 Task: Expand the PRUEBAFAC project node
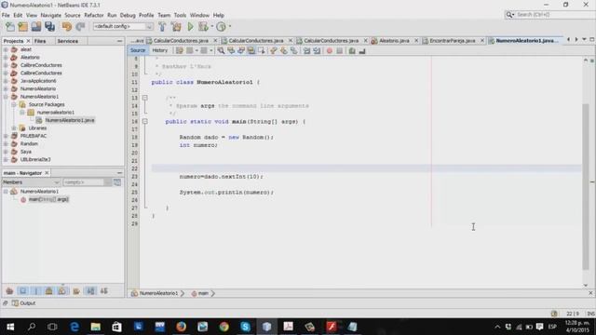pyautogui.click(x=6, y=136)
